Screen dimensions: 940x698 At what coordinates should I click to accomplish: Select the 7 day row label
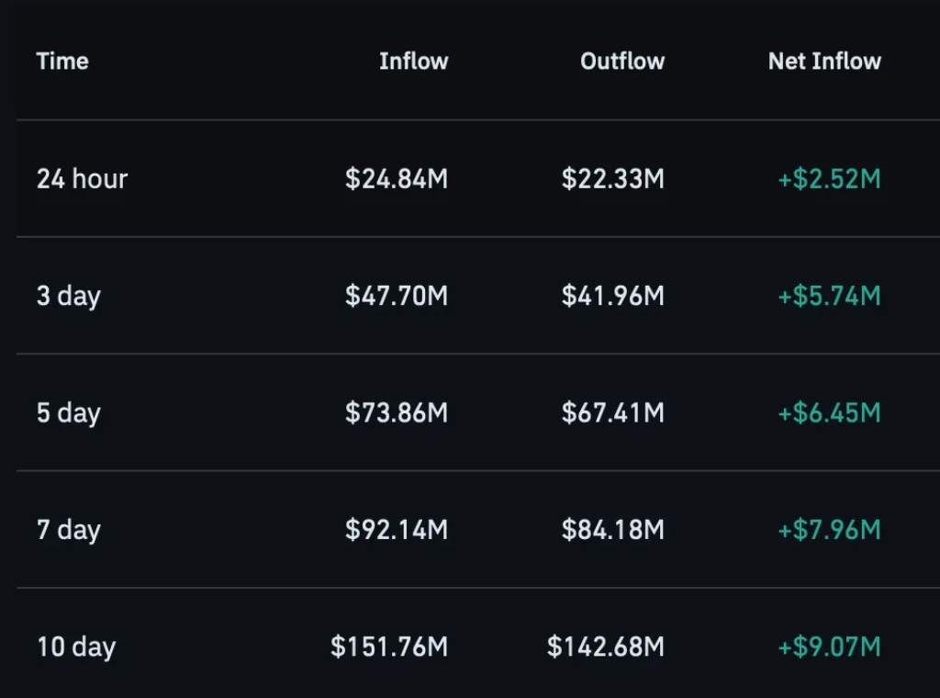[x=68, y=530]
